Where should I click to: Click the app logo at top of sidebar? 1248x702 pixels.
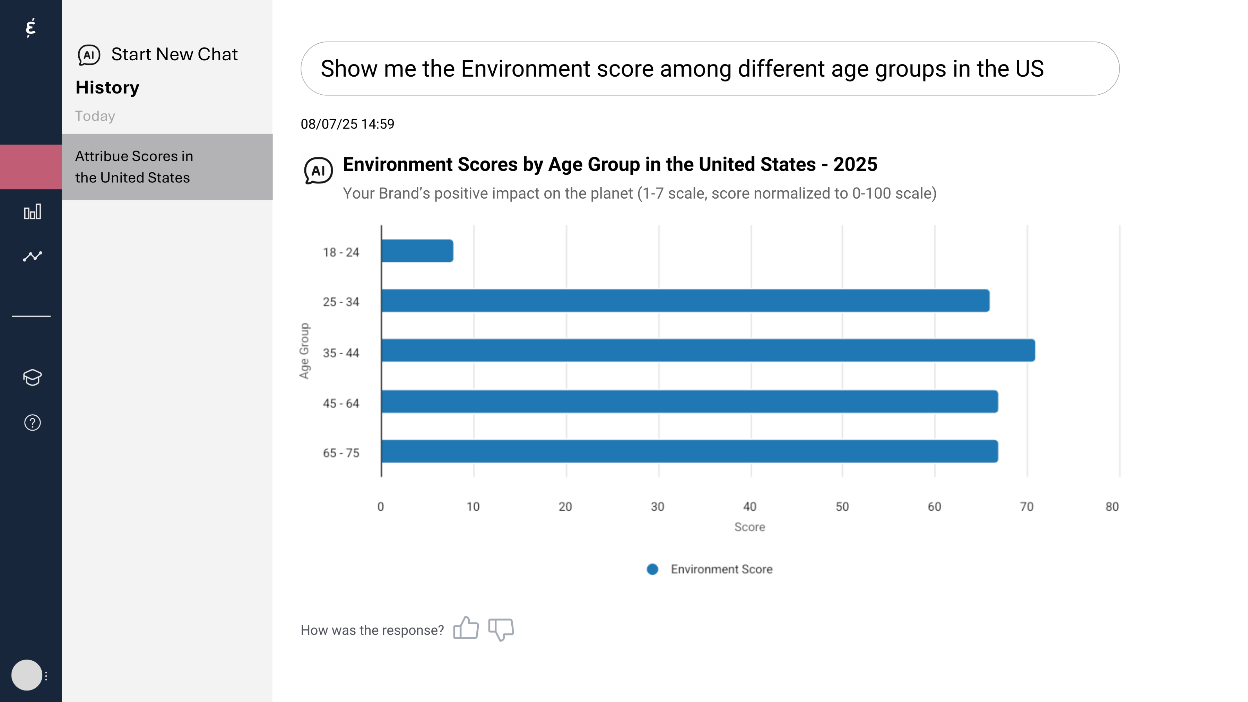pyautogui.click(x=31, y=27)
